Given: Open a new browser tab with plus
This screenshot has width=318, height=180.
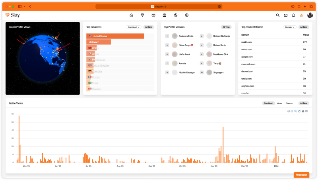Looking at the screenshot, I should pos(305,6).
